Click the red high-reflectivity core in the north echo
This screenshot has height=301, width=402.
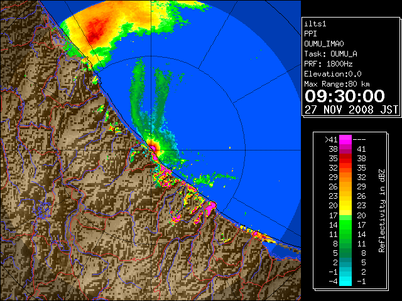[x=97, y=30]
